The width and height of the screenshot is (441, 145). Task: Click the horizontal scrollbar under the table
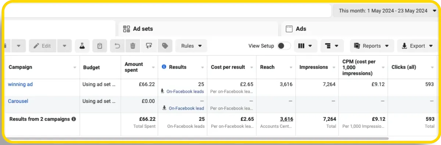click(x=197, y=138)
